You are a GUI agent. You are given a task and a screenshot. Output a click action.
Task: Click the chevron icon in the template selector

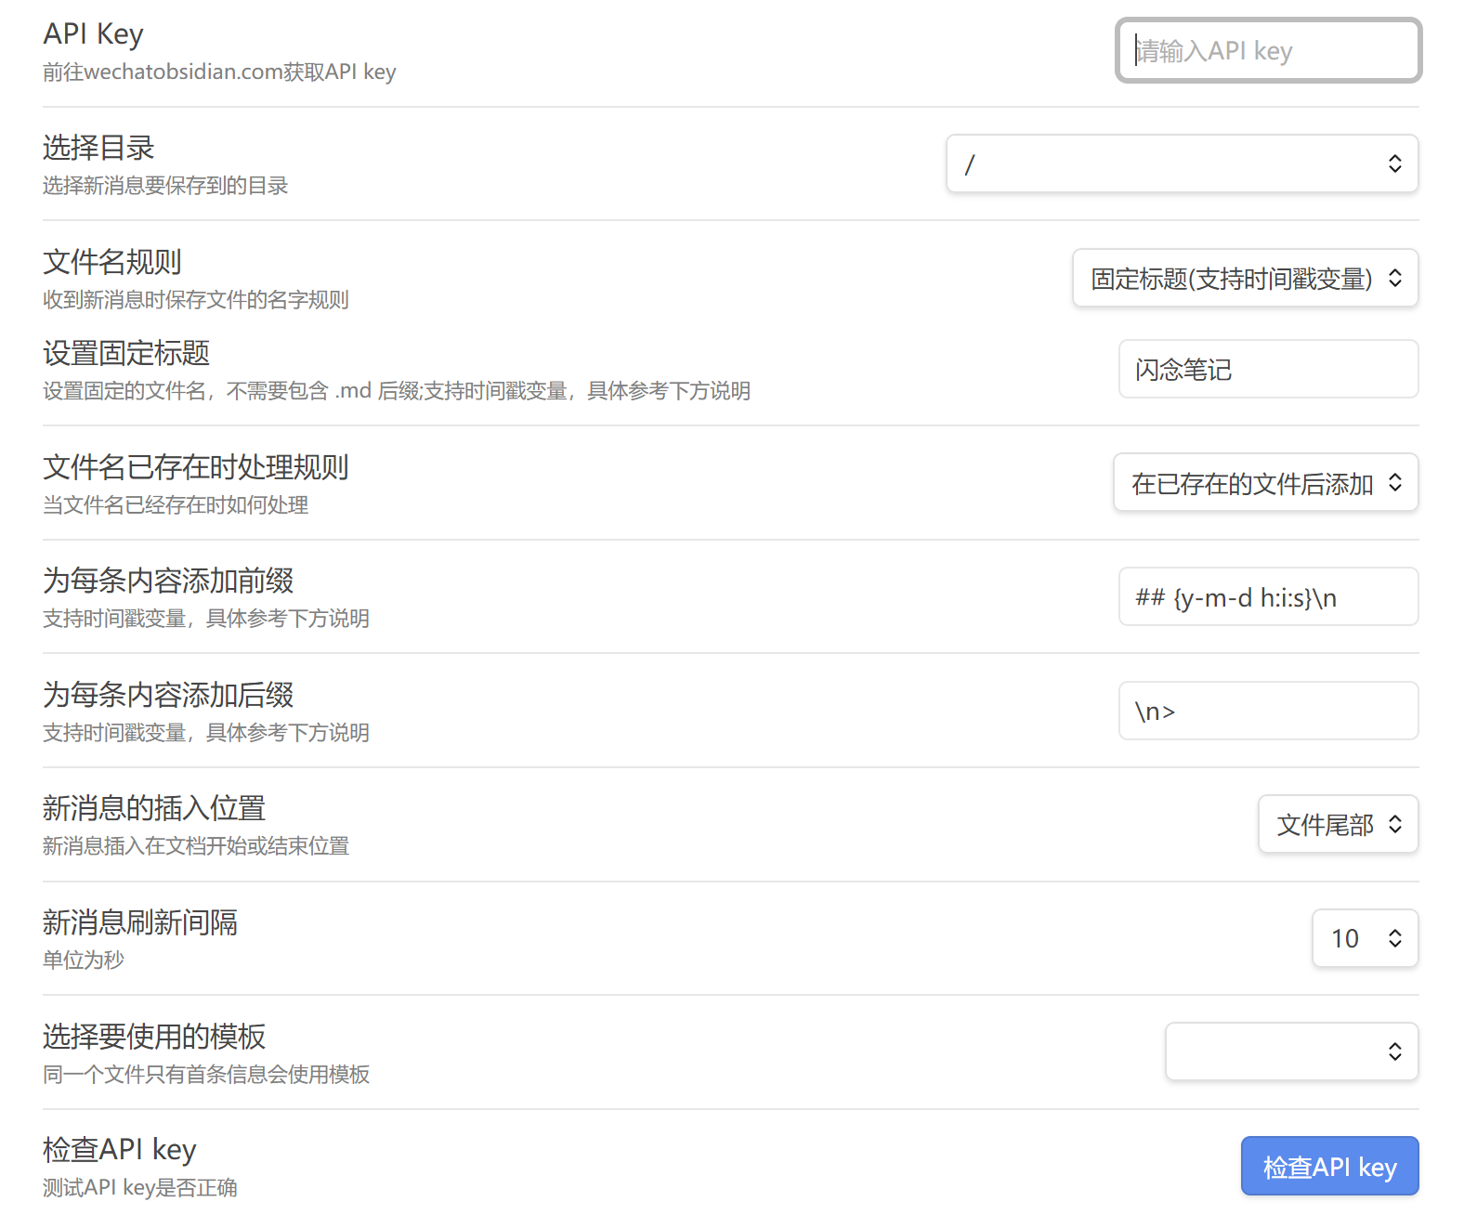[1394, 1052]
